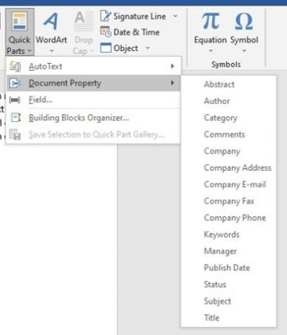The width and height of the screenshot is (287, 335).
Task: Open the Equation dropdown arrow
Action: (x=210, y=50)
